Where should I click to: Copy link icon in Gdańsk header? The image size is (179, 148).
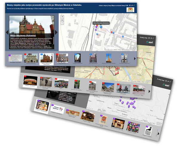point(134,5)
